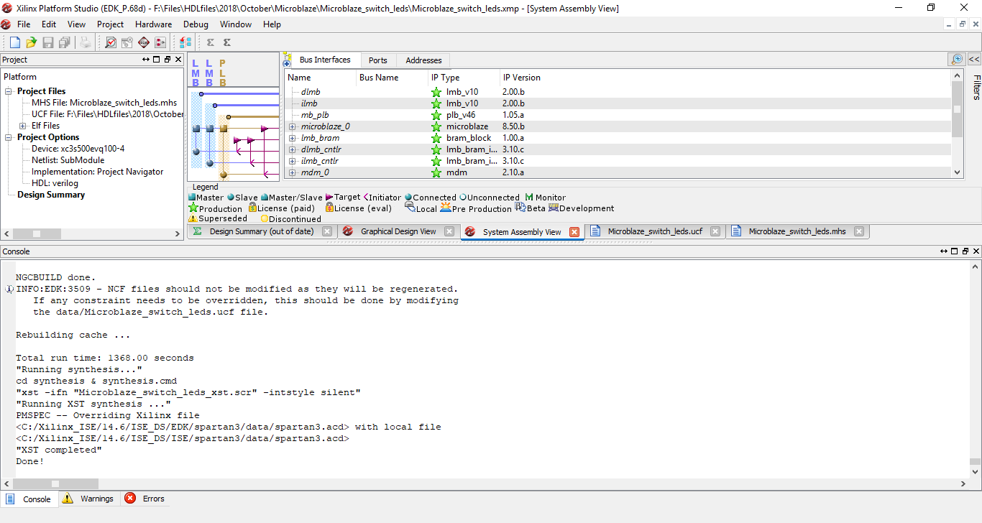Click the New Project toolbar icon

click(x=14, y=42)
